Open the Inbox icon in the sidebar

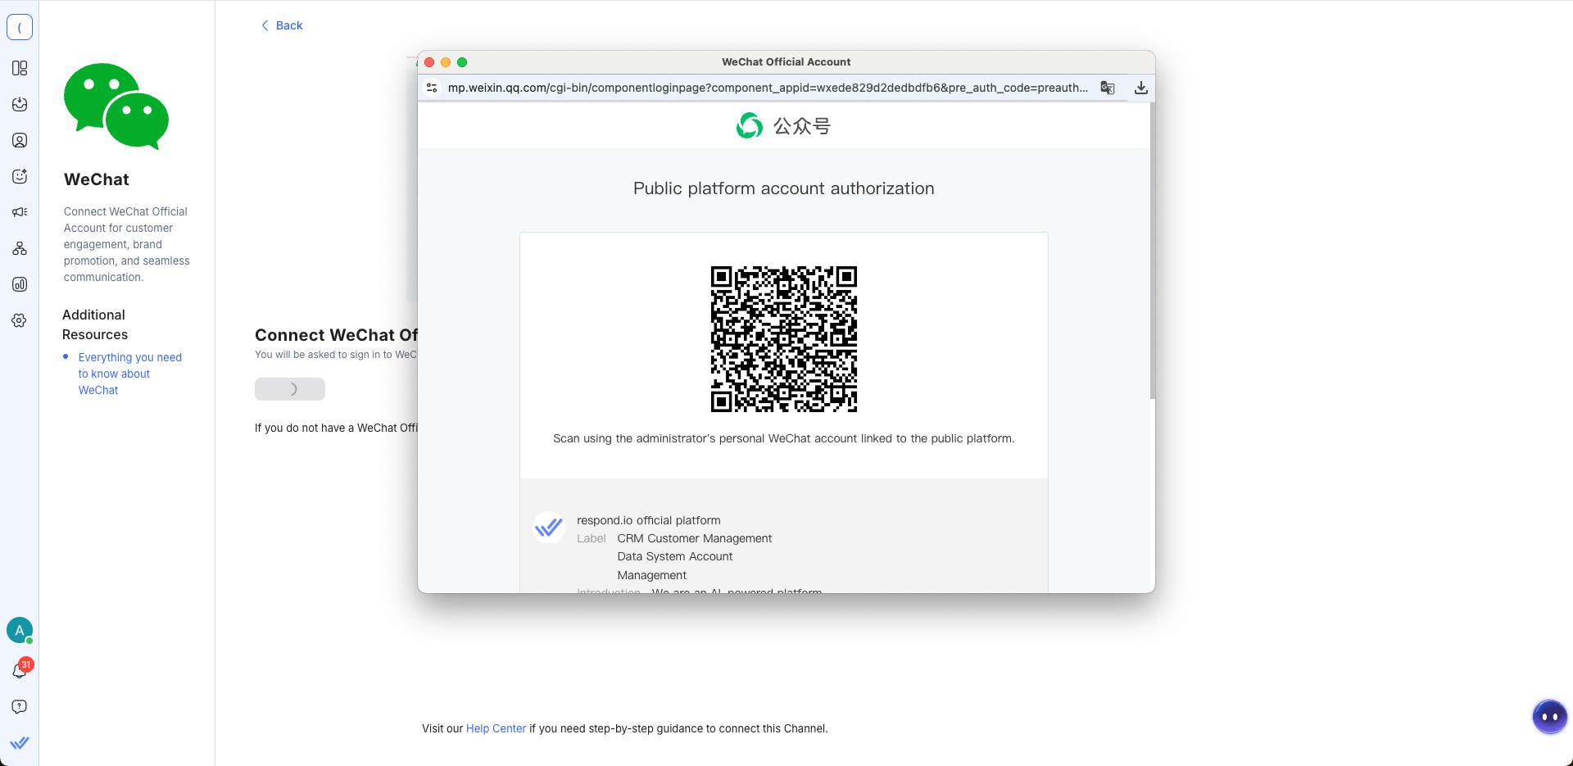(20, 104)
